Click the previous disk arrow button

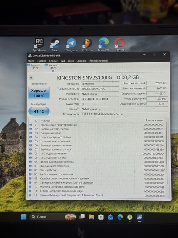point(31,78)
